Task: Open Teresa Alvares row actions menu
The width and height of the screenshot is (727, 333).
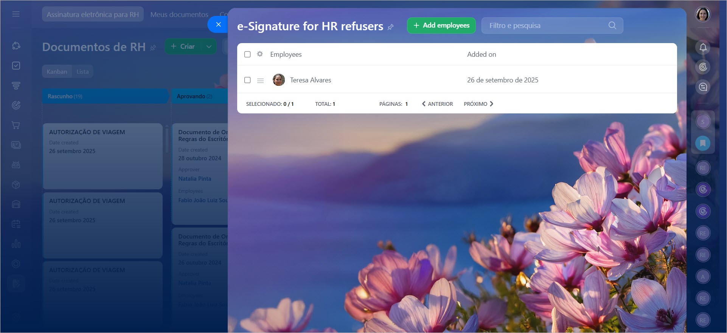Action: (260, 81)
